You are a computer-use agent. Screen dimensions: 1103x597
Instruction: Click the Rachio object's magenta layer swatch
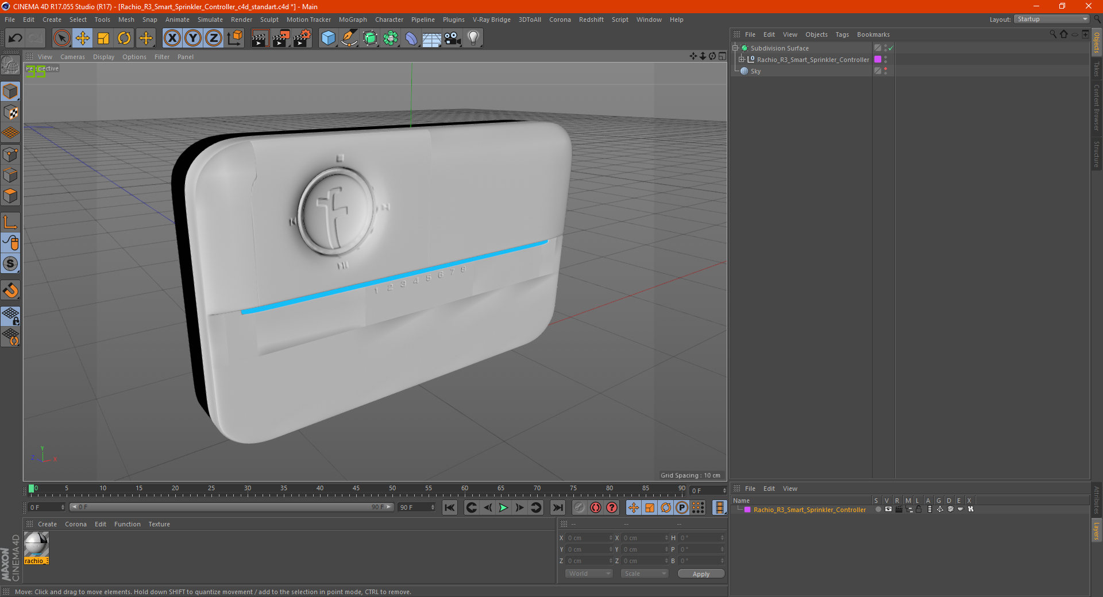878,59
